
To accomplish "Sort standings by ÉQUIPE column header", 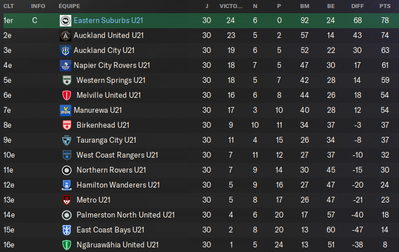I will tap(69, 6).
